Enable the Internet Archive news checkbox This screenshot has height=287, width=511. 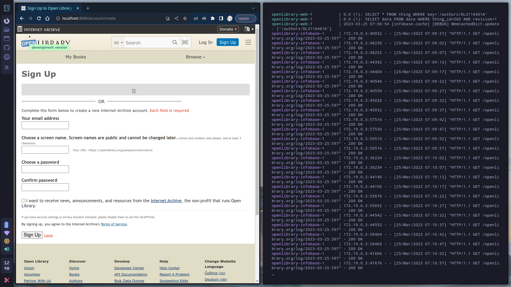tap(23, 200)
